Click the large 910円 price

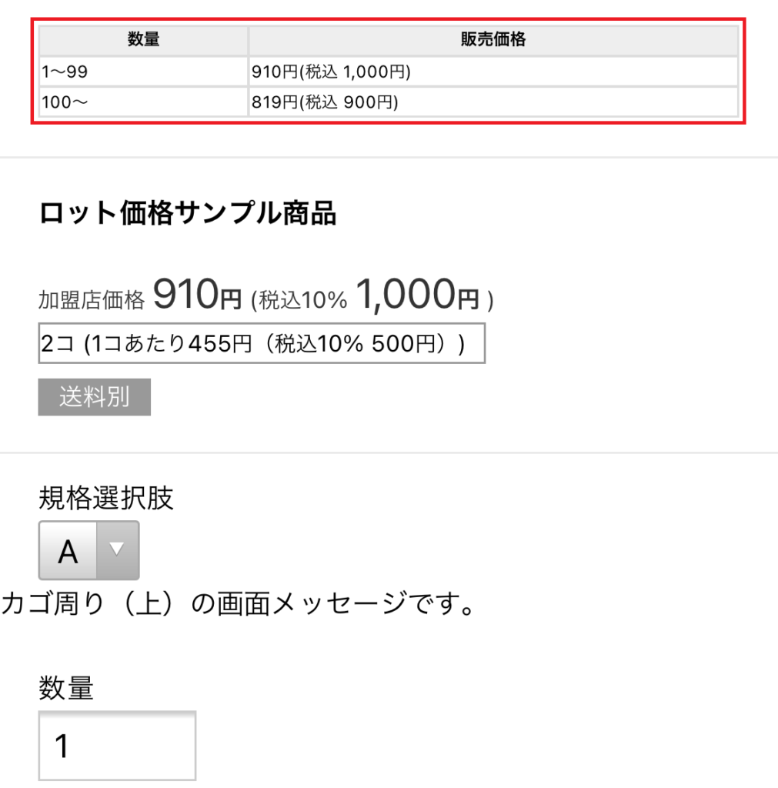(185, 294)
